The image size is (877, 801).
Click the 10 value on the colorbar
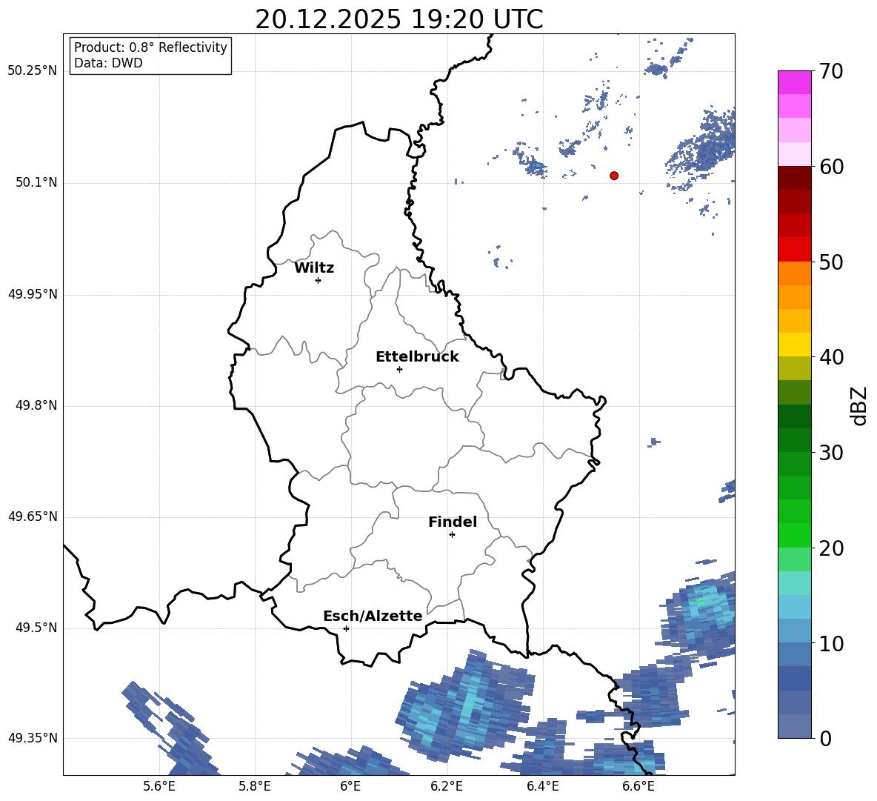click(831, 643)
